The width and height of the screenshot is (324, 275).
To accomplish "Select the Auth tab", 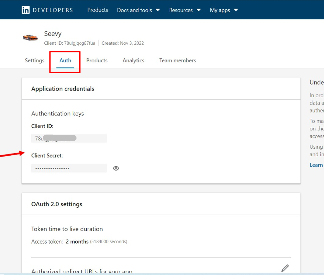I will [x=65, y=60].
